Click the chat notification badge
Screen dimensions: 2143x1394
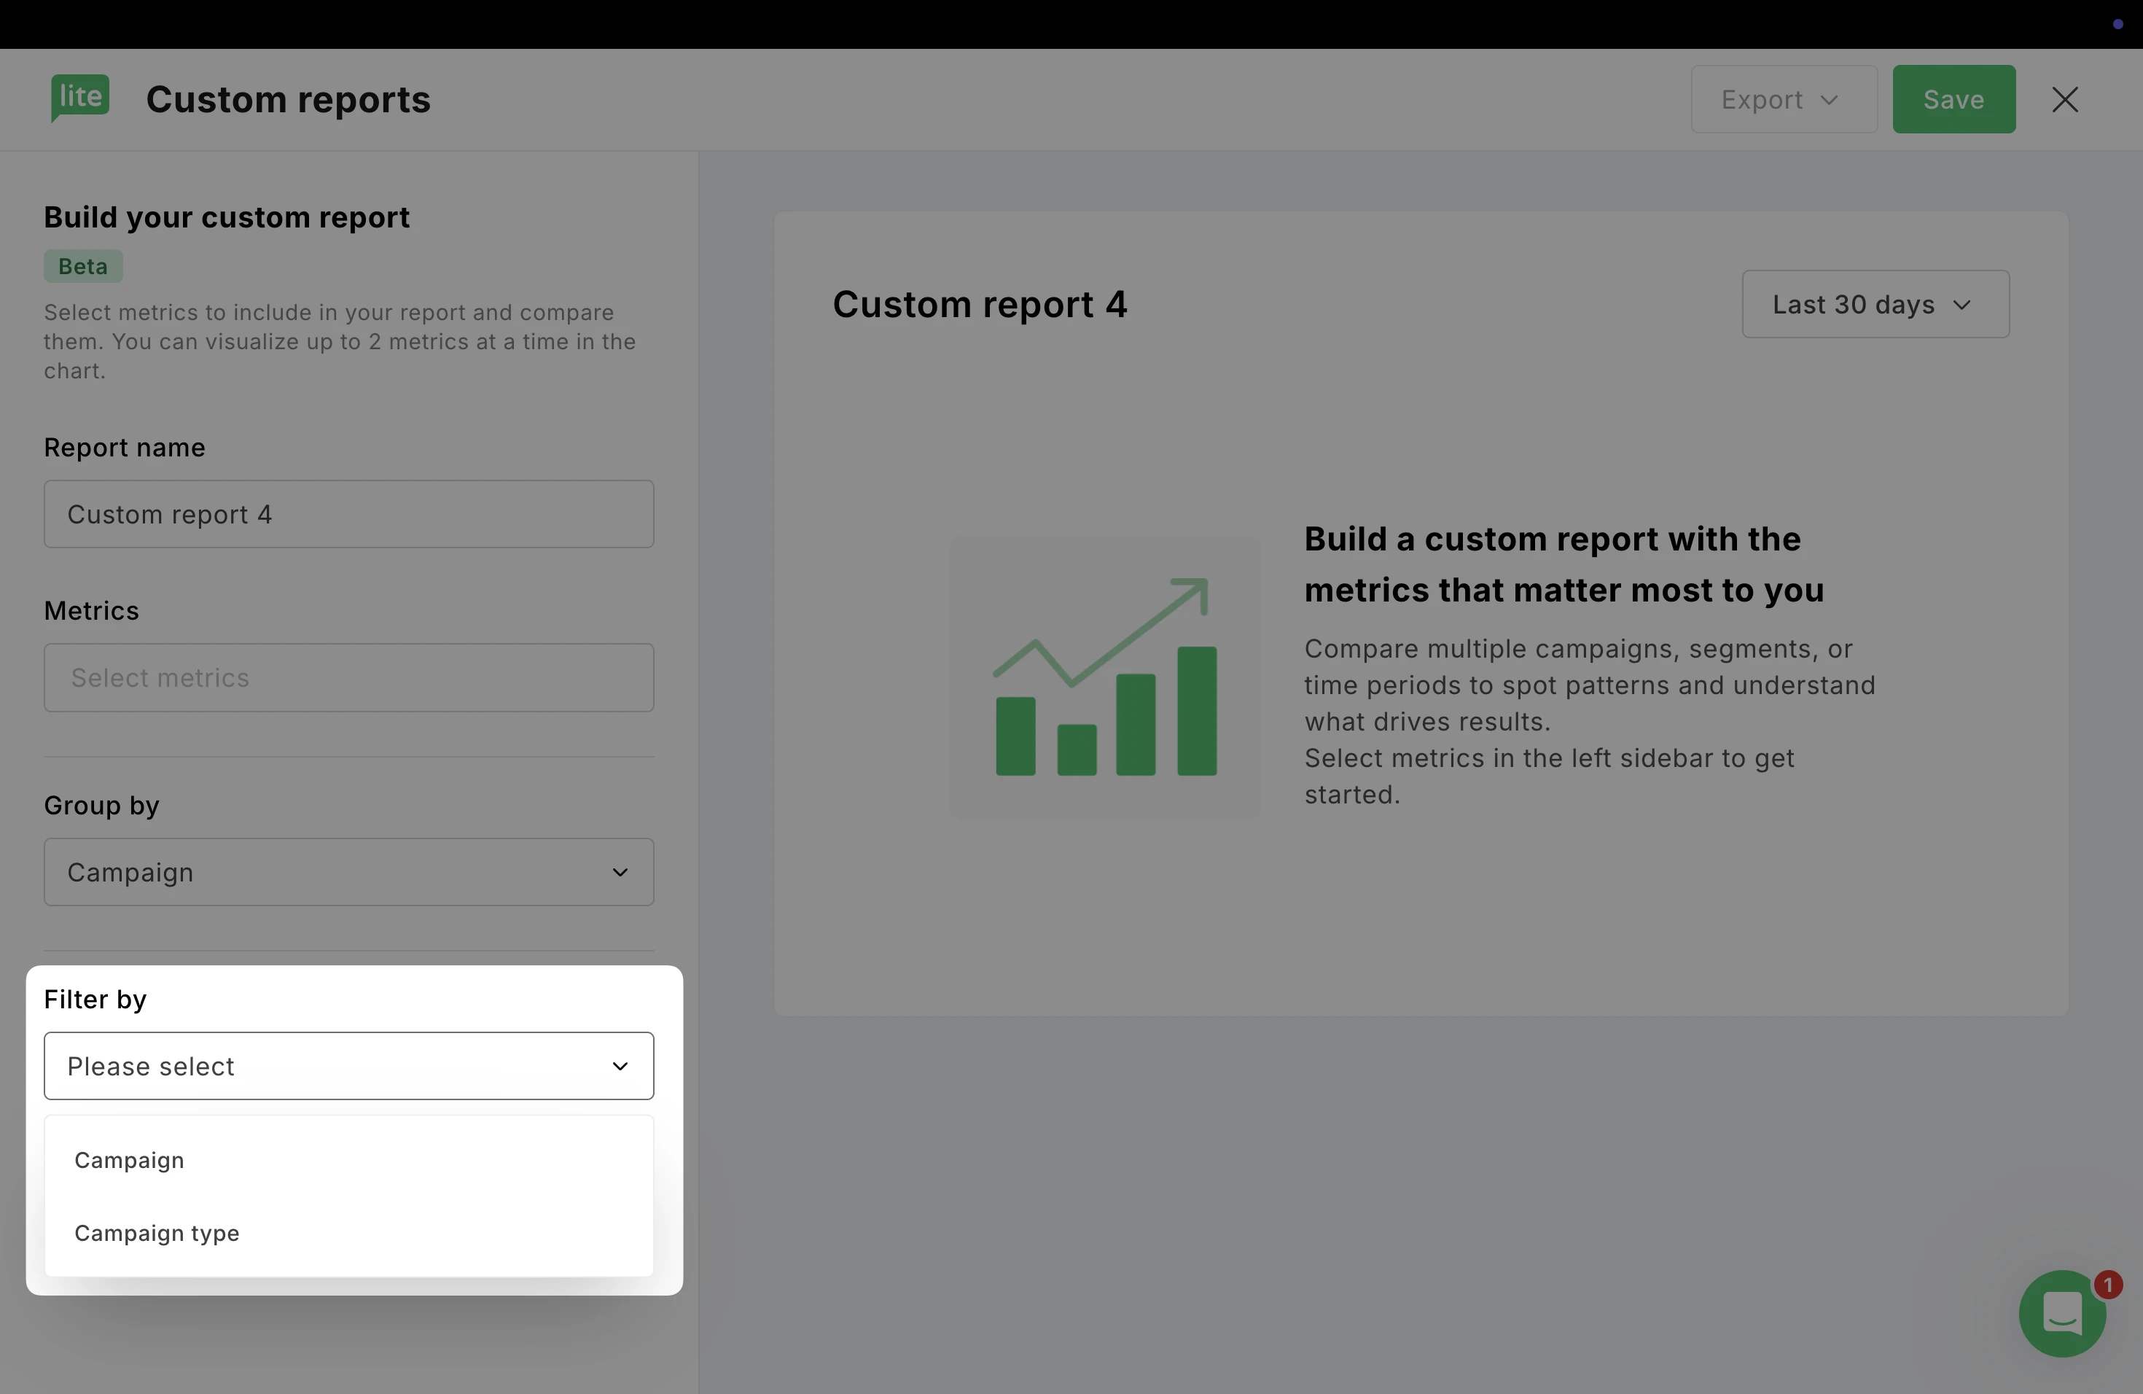point(2108,1284)
